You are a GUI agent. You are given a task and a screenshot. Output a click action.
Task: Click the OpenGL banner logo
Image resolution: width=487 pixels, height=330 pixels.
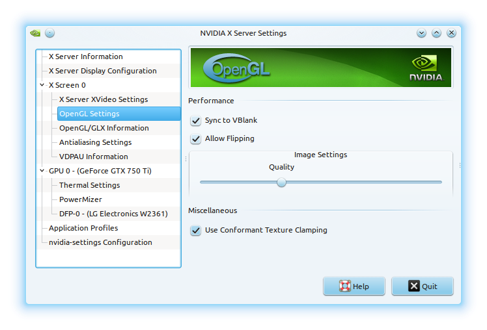(x=236, y=70)
